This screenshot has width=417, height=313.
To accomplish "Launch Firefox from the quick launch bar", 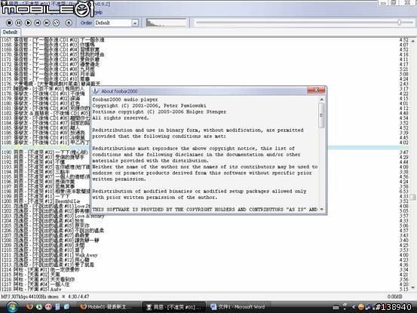I will 29,307.
